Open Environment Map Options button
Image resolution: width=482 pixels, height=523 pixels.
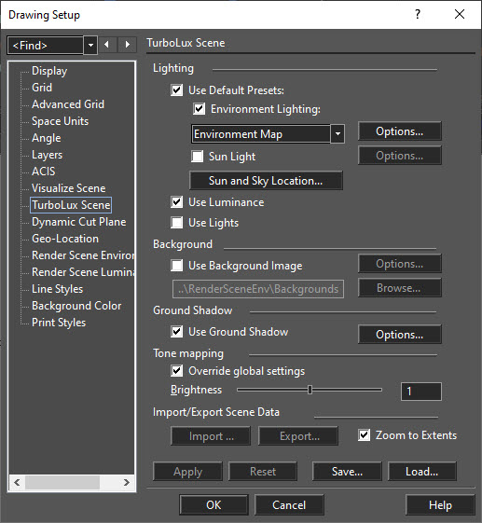400,131
